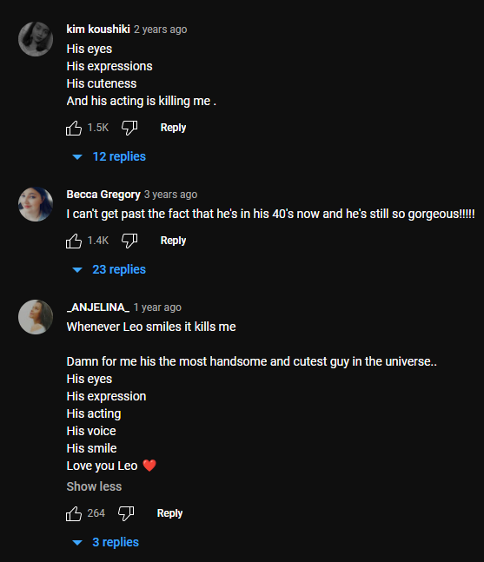Dislike Becca Gregory's comment

click(x=129, y=241)
